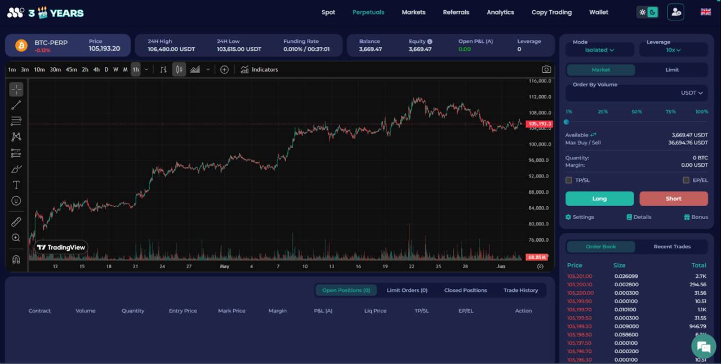Select the trend line drawing tool
The width and height of the screenshot is (721, 364).
click(x=16, y=105)
